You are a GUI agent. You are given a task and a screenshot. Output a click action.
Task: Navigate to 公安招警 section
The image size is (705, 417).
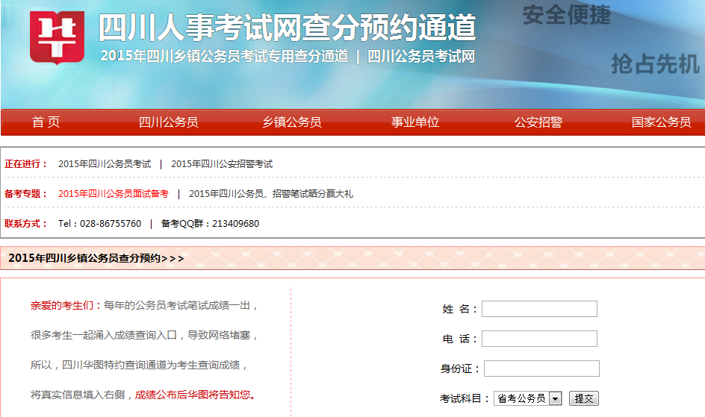point(538,122)
